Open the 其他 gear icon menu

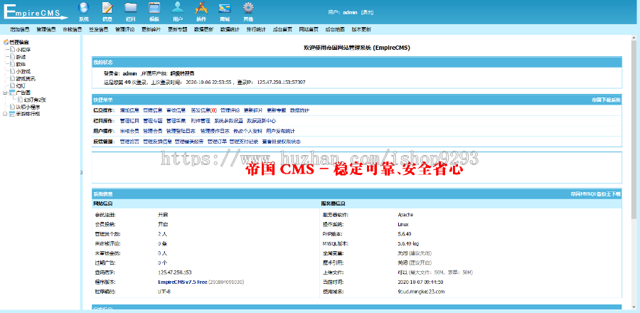tap(248, 11)
